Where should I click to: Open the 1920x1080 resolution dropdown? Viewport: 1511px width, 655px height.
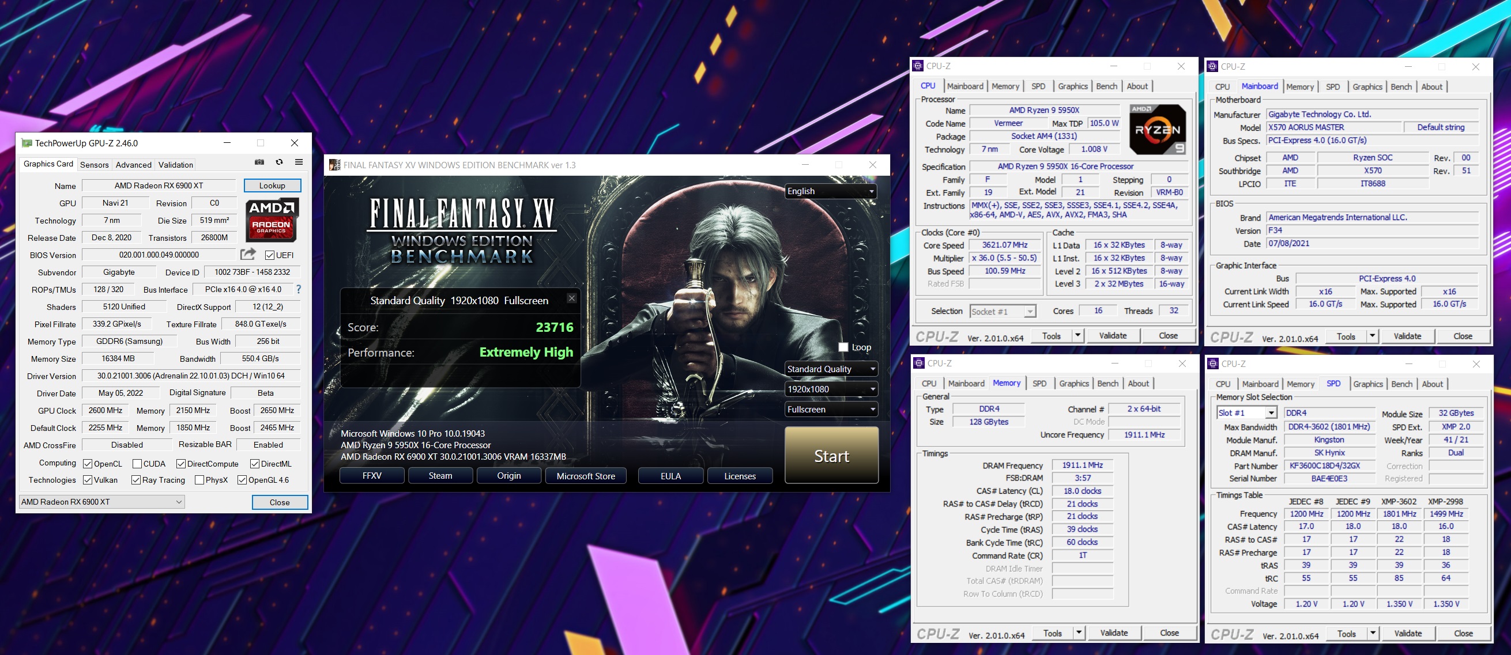[x=831, y=389]
